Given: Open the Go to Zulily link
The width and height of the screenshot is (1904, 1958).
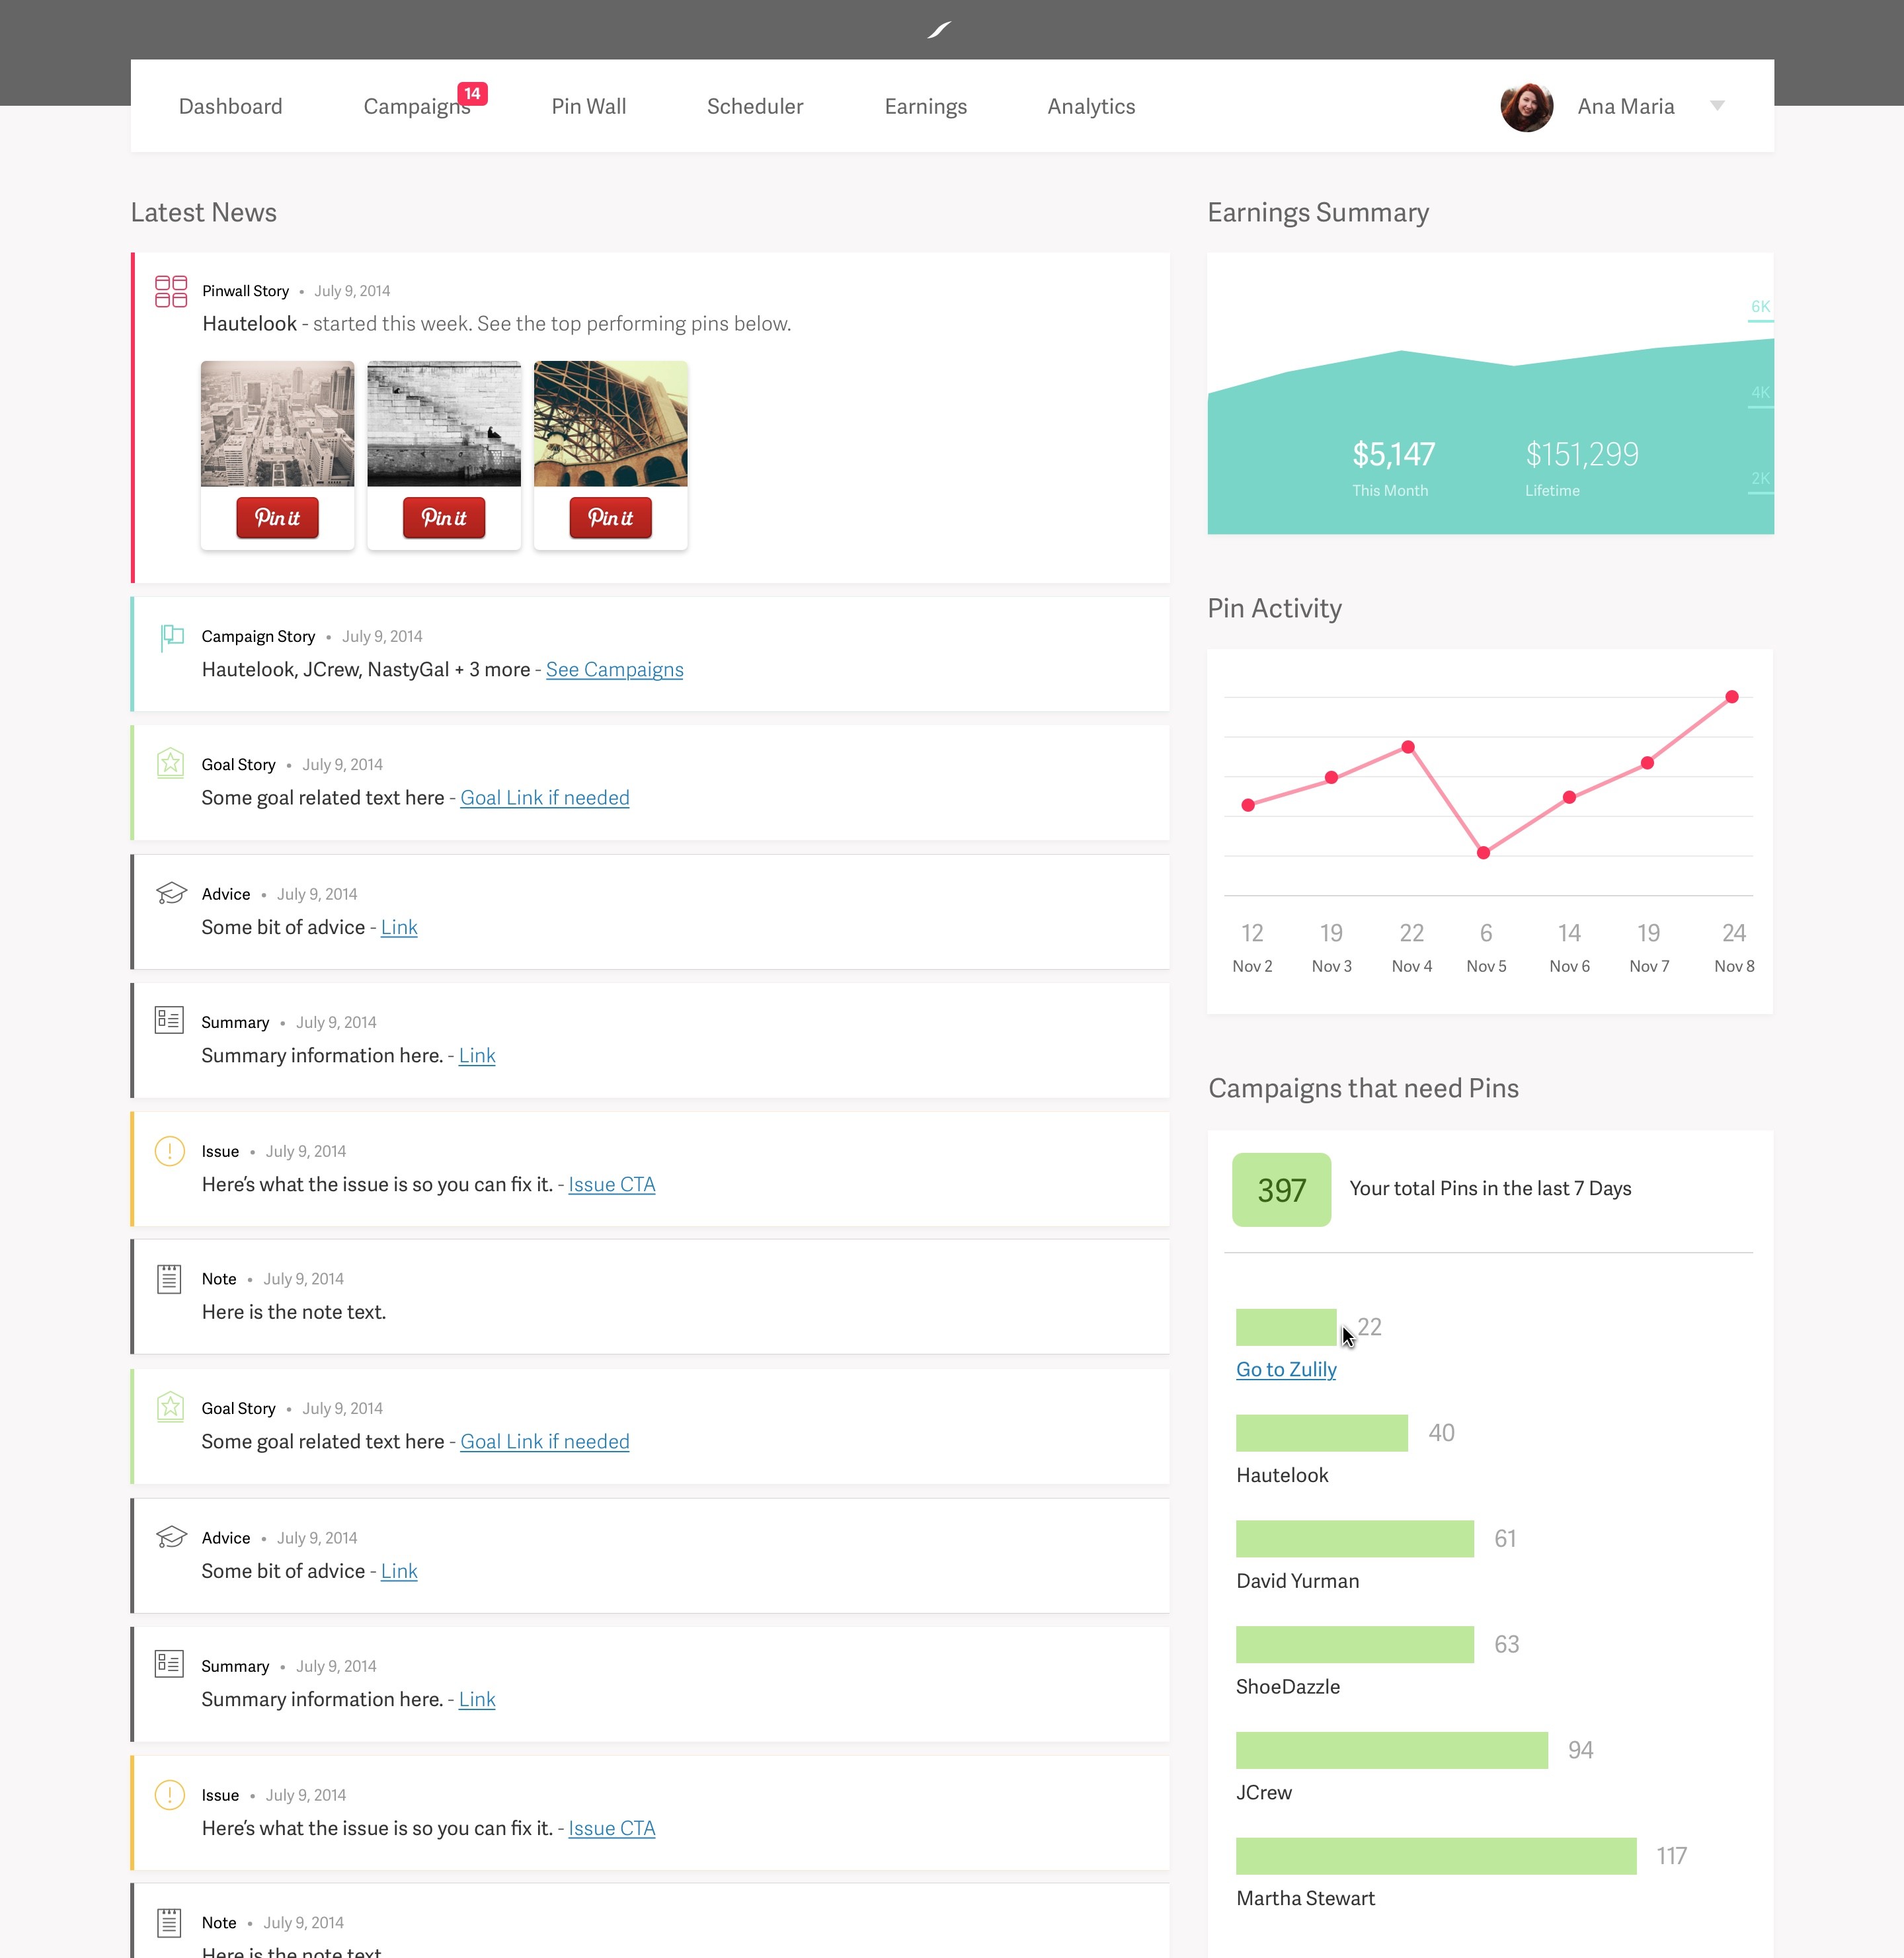Looking at the screenshot, I should (1286, 1369).
